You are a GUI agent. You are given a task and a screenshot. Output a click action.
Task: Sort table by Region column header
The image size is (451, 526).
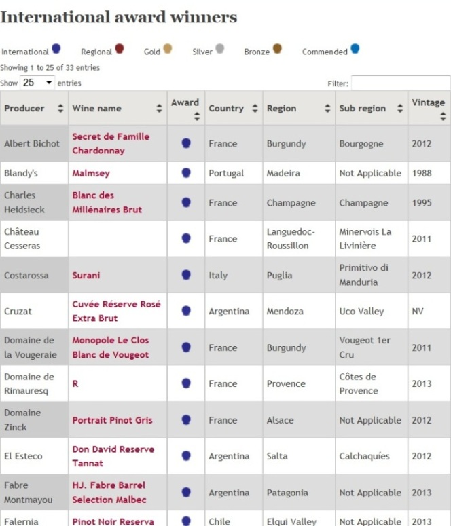[299, 108]
